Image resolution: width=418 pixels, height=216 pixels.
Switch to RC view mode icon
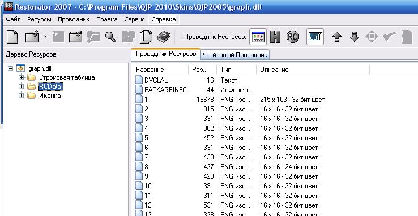click(x=292, y=37)
